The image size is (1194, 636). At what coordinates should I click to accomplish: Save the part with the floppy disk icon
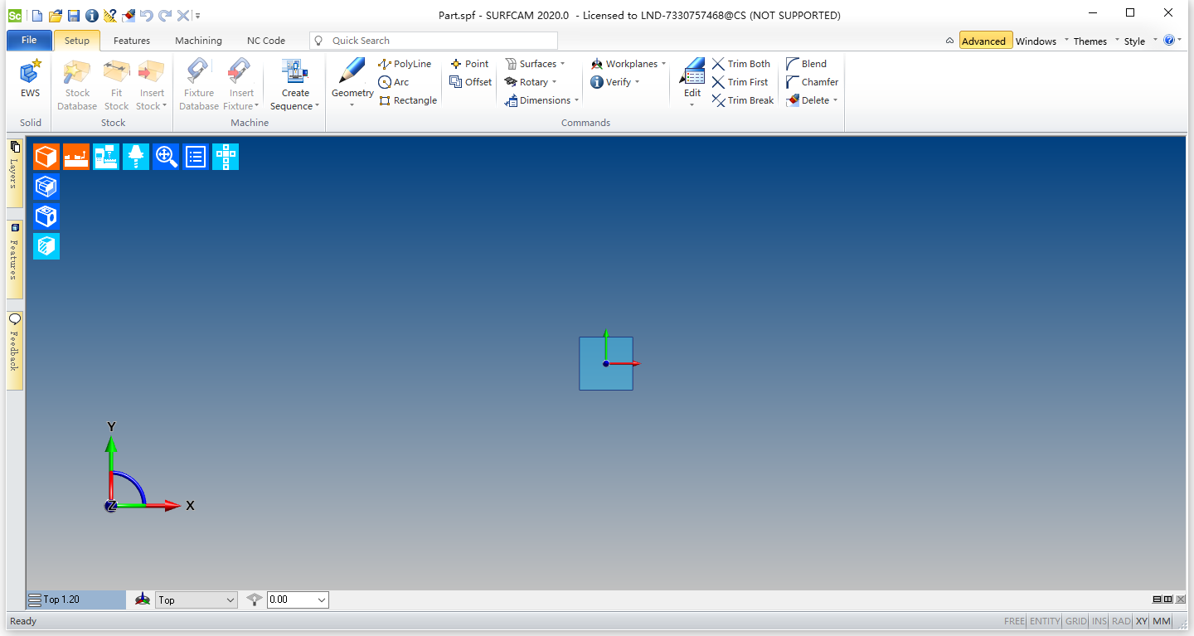tap(74, 15)
